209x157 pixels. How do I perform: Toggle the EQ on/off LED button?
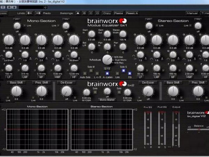pos(130,73)
